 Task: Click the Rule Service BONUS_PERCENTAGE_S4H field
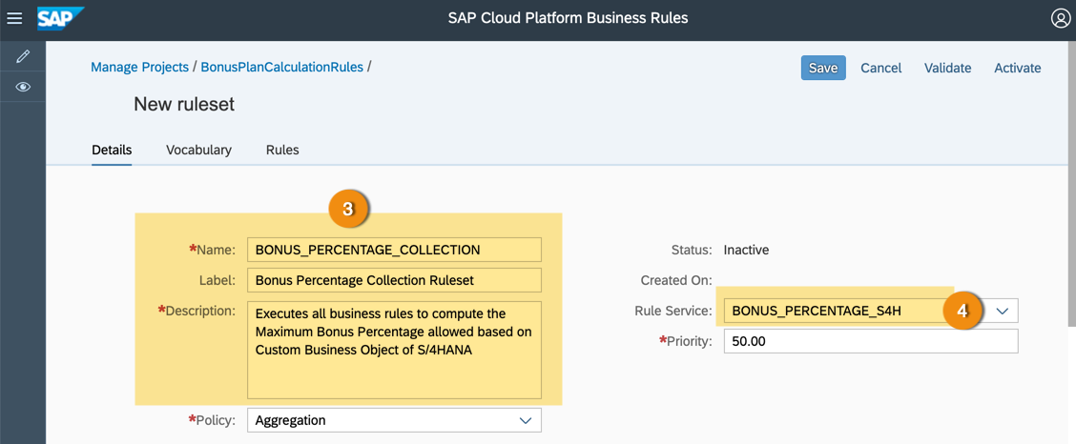[x=871, y=311]
